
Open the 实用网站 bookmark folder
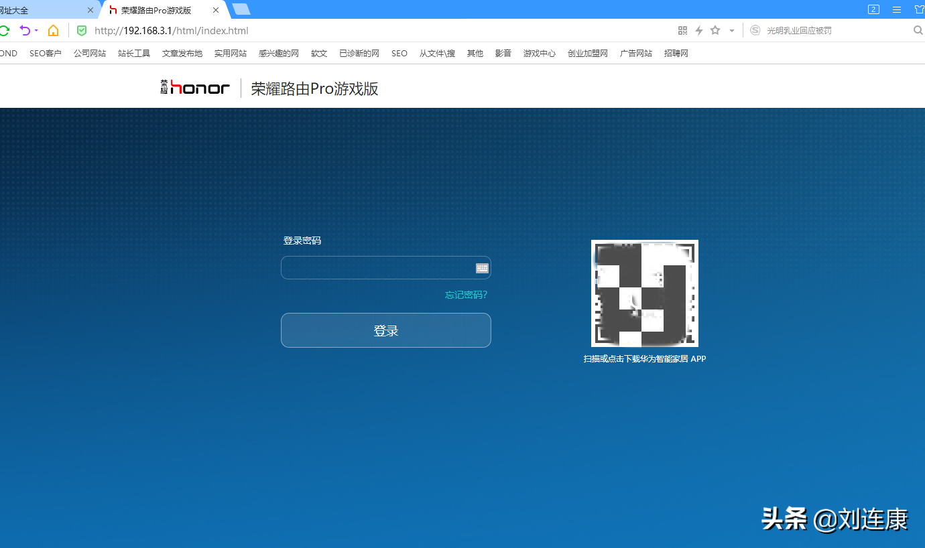tap(231, 54)
